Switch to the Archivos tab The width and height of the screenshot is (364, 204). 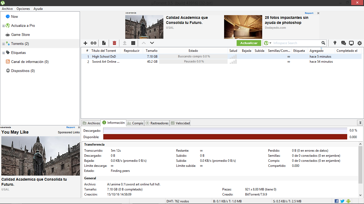91,123
